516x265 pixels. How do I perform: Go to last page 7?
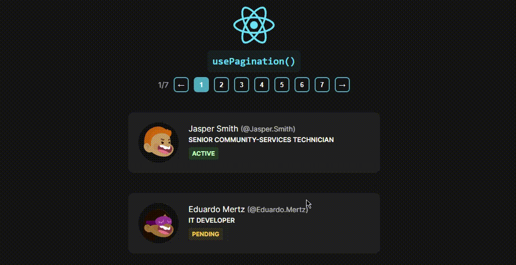(x=322, y=85)
